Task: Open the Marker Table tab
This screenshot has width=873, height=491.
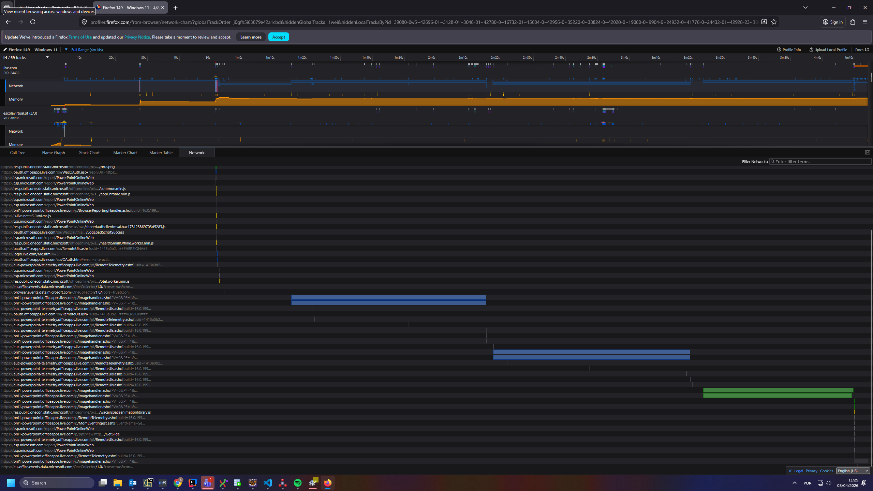Action: [x=161, y=153]
